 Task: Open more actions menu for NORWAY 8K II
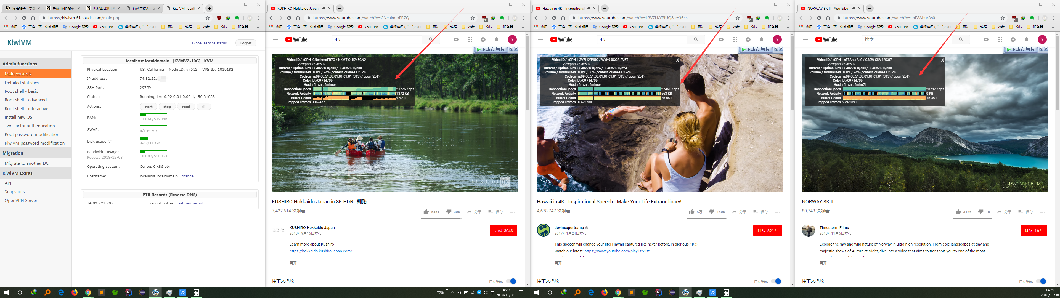click(1043, 212)
